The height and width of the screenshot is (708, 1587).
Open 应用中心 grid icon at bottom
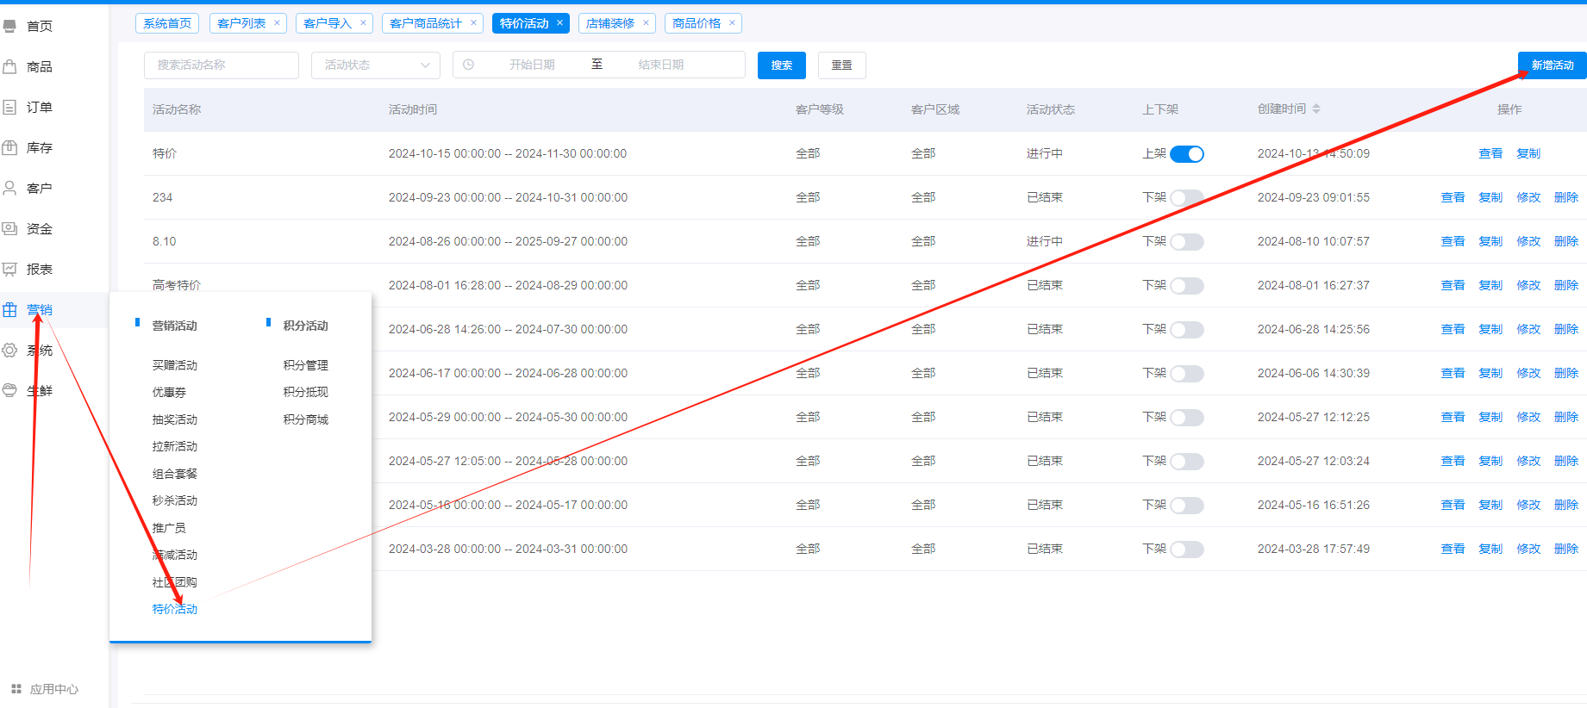click(x=16, y=689)
